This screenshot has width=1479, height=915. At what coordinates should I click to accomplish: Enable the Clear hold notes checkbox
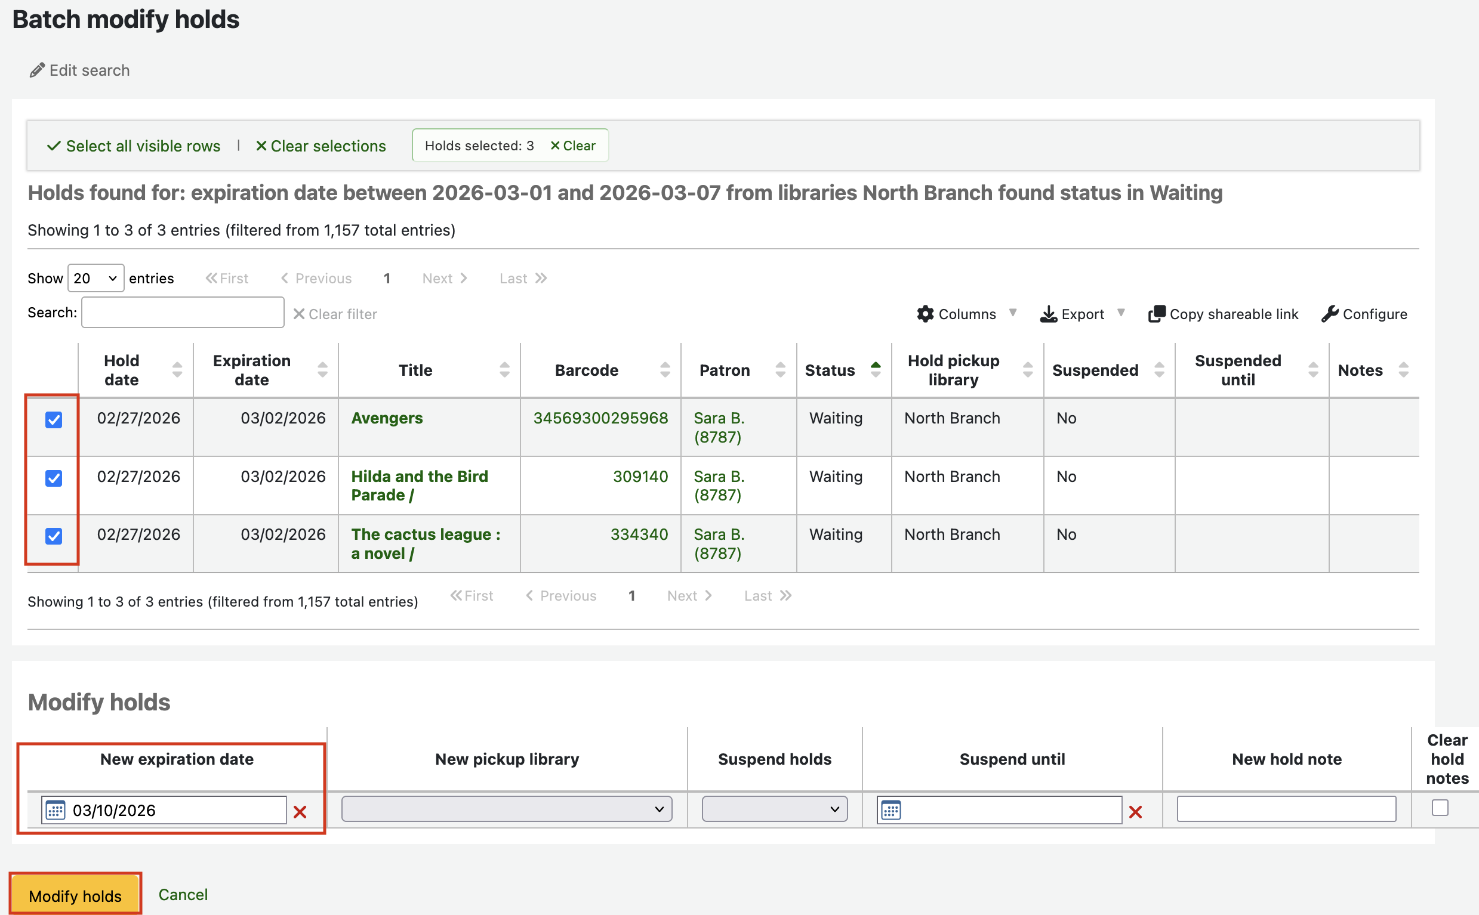pyautogui.click(x=1440, y=807)
